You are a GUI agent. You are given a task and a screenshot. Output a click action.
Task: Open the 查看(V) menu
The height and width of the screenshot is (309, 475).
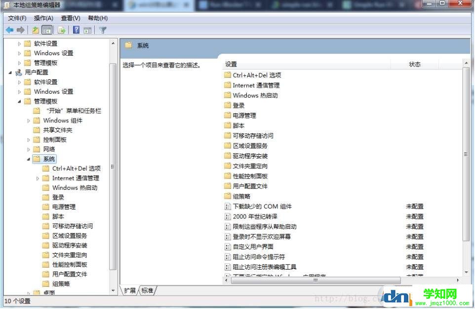pyautogui.click(x=71, y=18)
